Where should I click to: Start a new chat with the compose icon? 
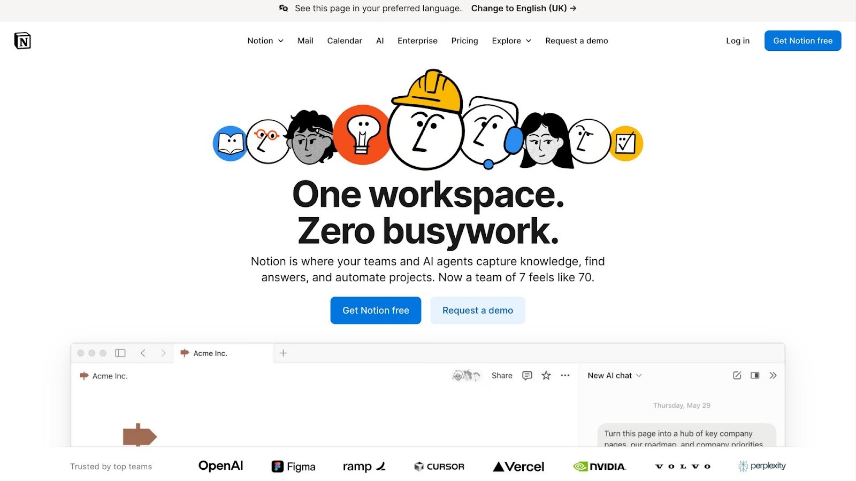coord(737,375)
